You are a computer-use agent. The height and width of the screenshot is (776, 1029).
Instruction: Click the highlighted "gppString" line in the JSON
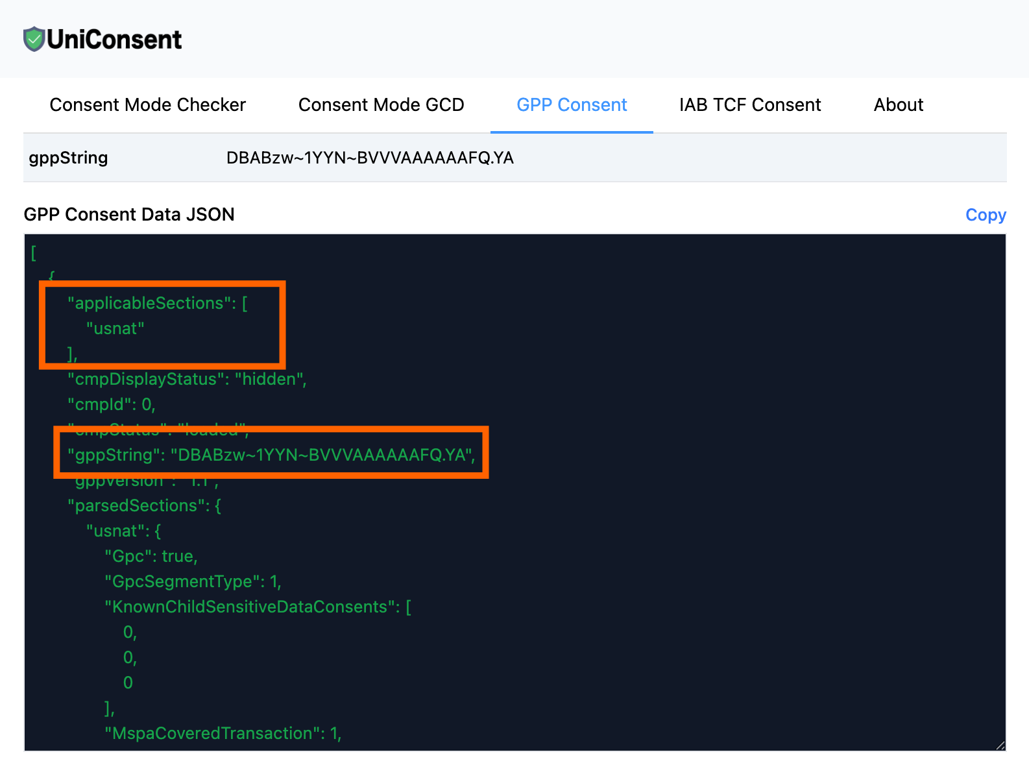pos(271,455)
